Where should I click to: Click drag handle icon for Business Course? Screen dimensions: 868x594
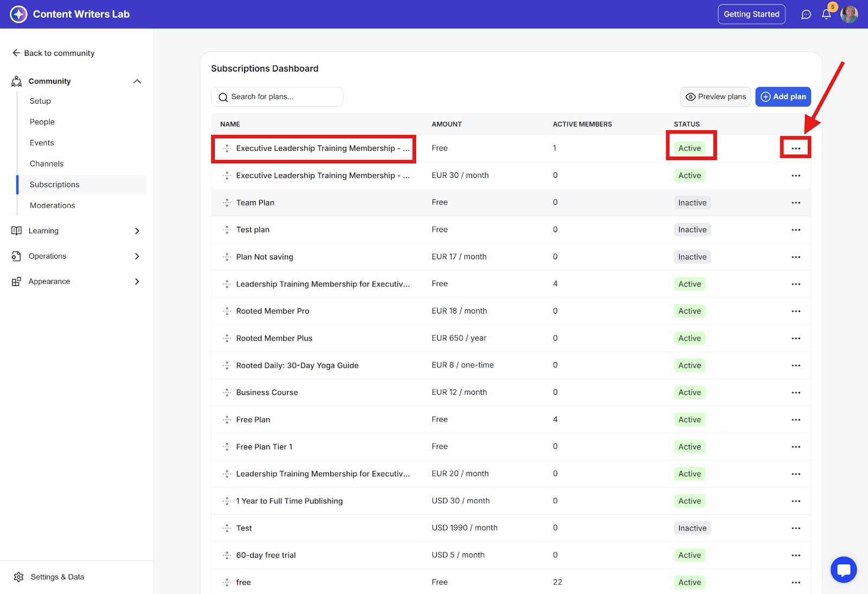[227, 393]
